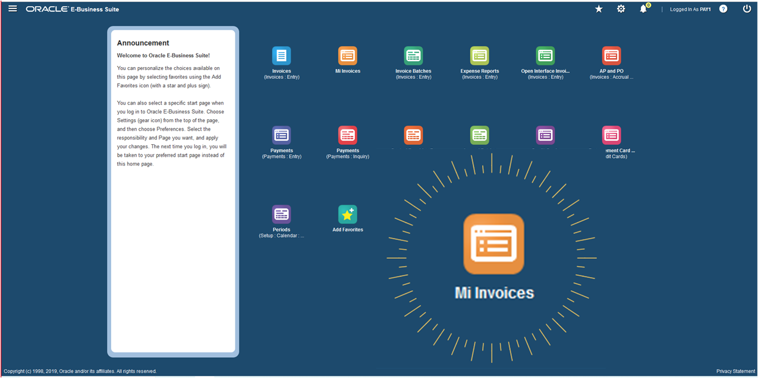Screen dimensions: 758x378
Task: Click the Add Favorites star-plus tile
Action: coord(348,214)
